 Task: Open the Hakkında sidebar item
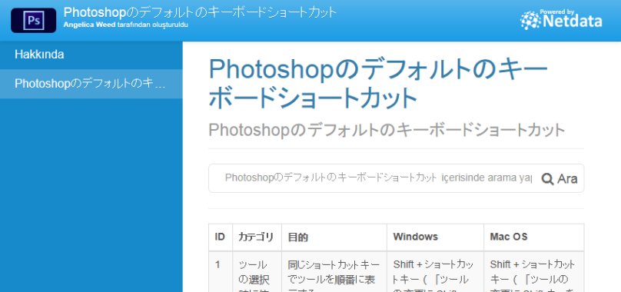(x=91, y=55)
